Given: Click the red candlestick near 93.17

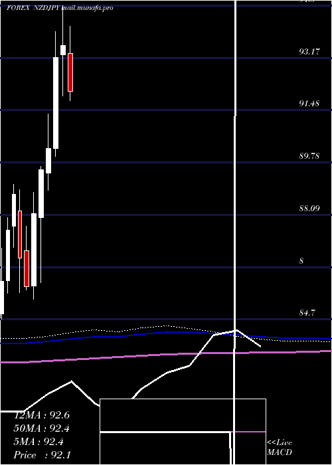Looking at the screenshot, I should coord(70,72).
